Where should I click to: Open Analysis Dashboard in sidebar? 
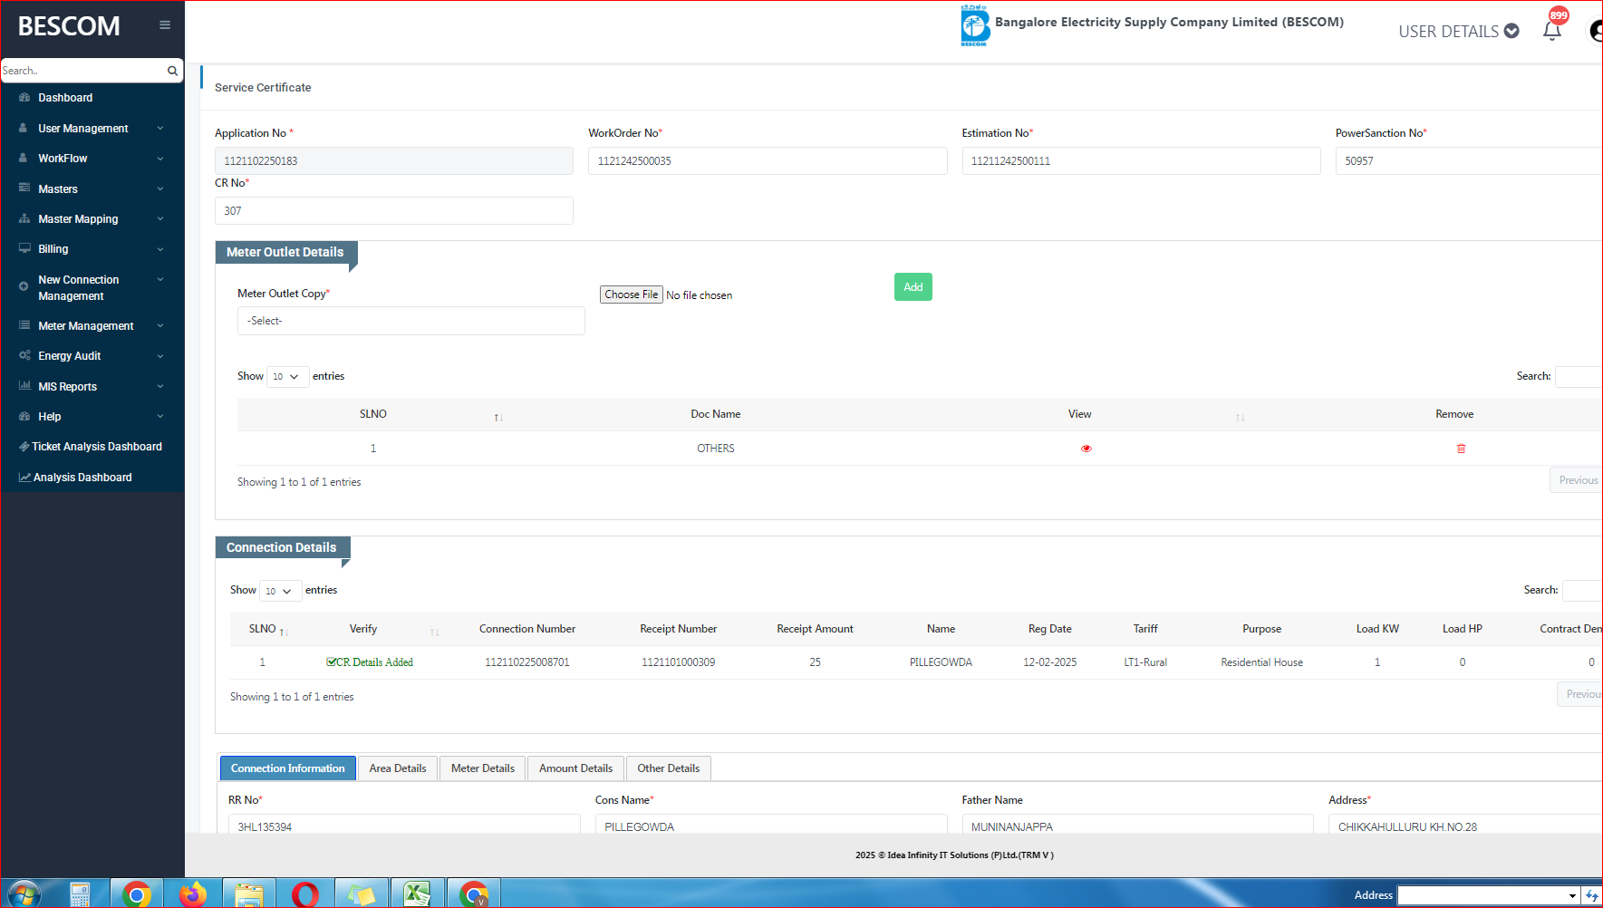click(x=76, y=478)
